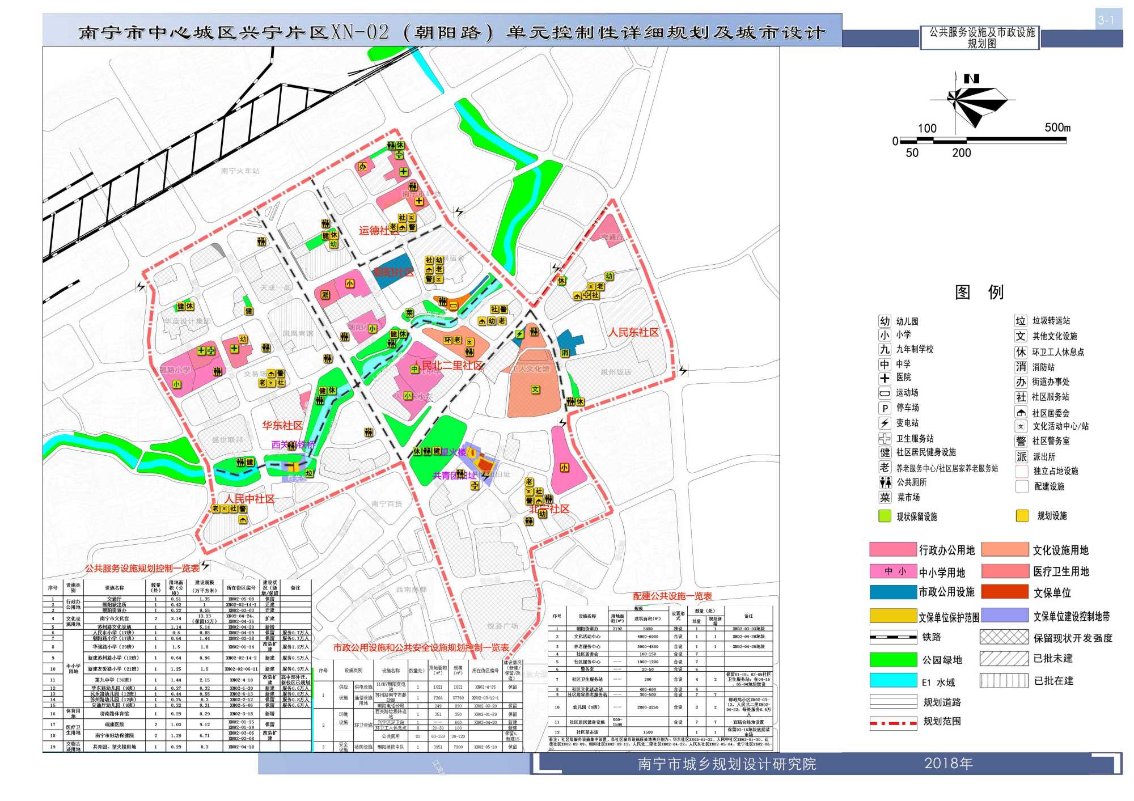The image size is (1134, 801).
Task: Click the 南宁火车站 station label
Action: (240, 171)
